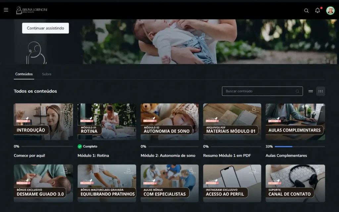Viewport: 339px width, 212px height.
Task: Open the Com Especialistas bonus thumbnail
Action: pos(169,183)
